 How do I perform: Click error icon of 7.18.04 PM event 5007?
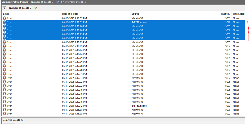pos(4,54)
